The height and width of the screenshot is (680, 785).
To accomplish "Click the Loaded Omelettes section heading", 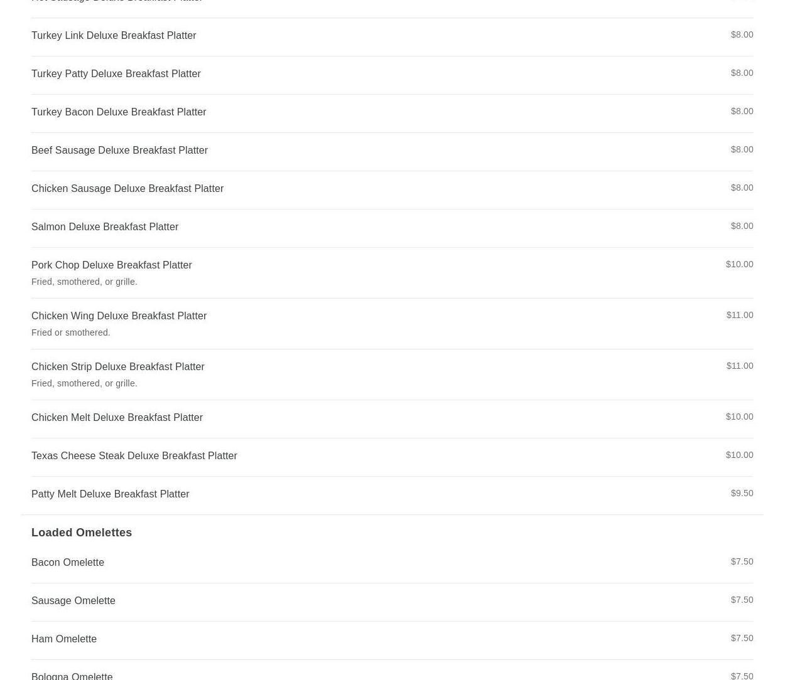I will point(82,533).
